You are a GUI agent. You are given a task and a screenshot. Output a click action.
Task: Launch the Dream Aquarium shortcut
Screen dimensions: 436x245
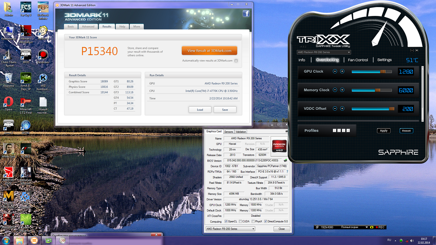26,222
